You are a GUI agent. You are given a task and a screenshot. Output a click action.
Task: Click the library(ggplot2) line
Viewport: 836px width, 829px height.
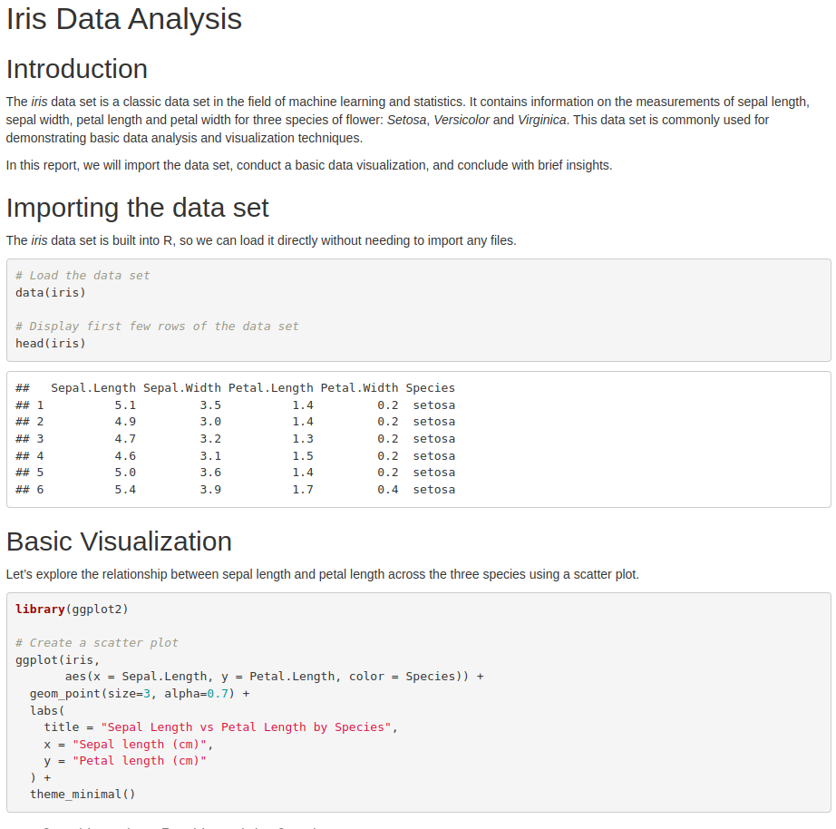click(72, 610)
